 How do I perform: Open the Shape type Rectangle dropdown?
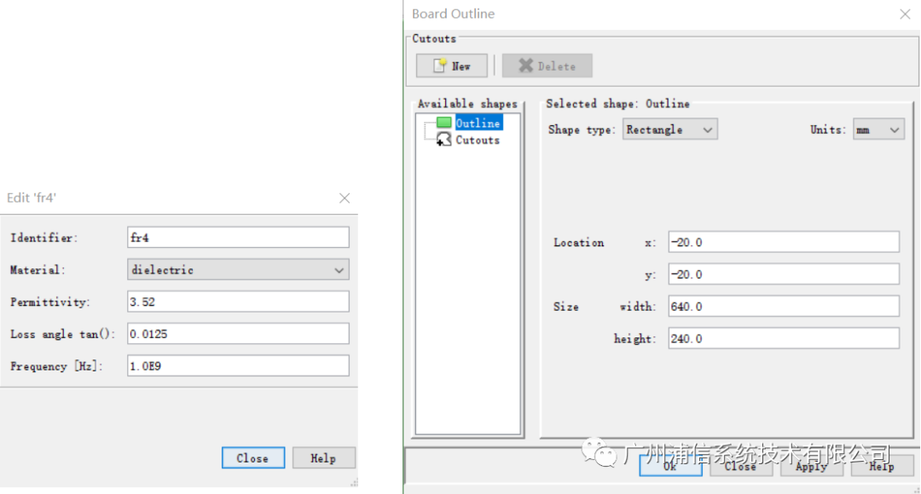tap(669, 129)
